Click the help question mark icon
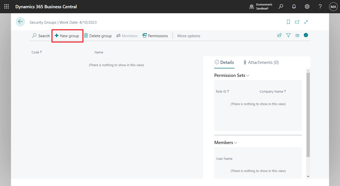This screenshot has height=186, width=340. click(320, 7)
